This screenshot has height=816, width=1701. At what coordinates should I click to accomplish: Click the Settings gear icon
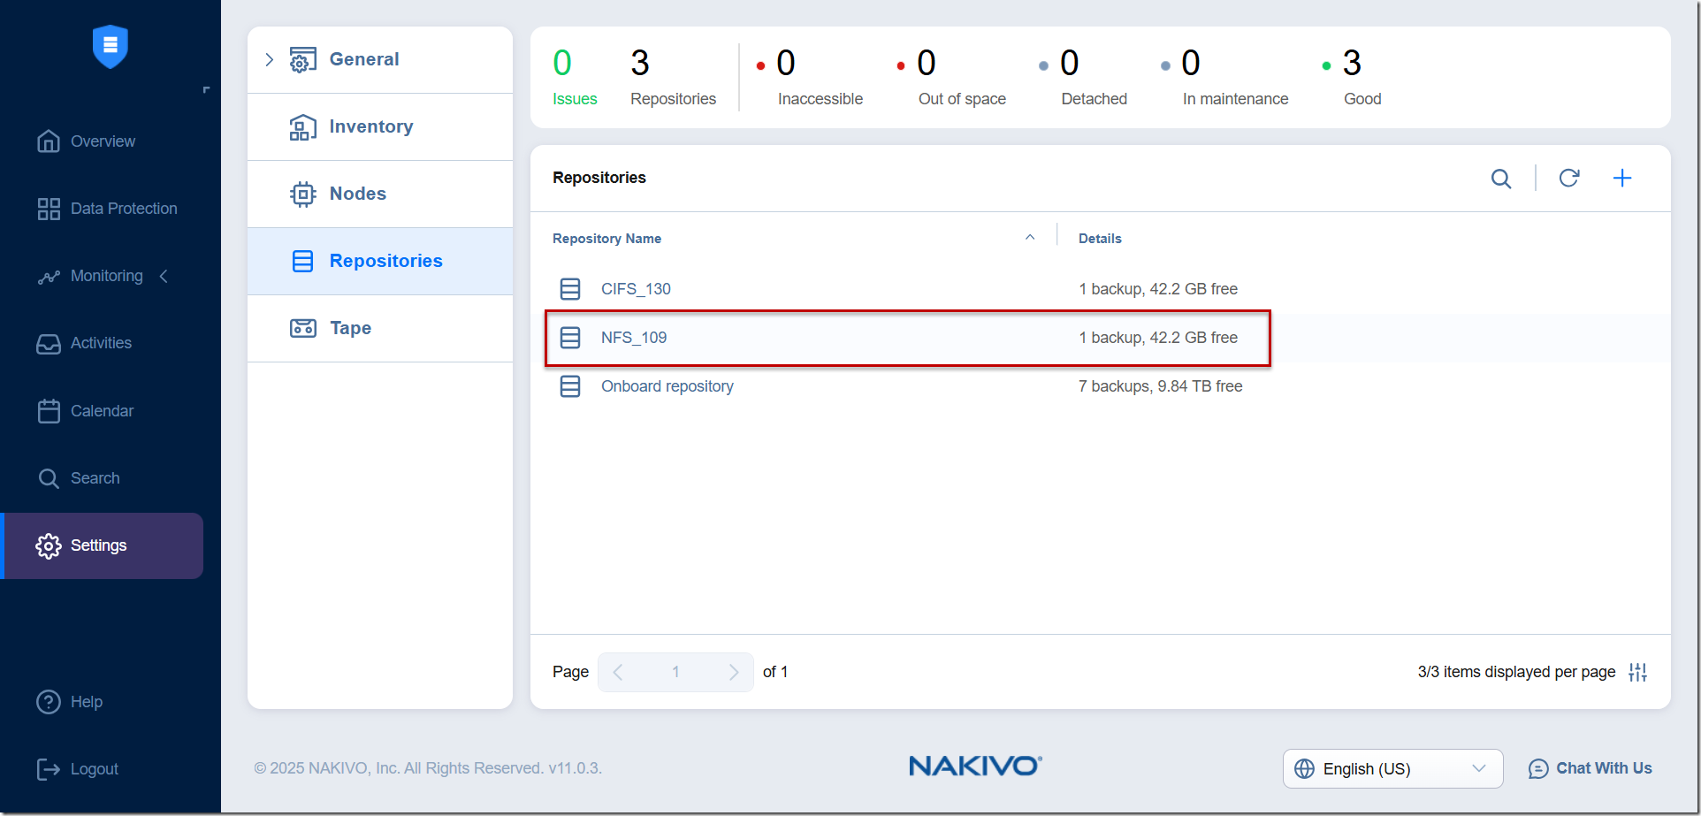(x=49, y=545)
